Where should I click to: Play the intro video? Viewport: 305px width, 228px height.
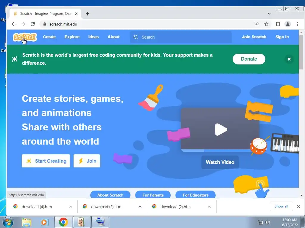click(x=221, y=129)
